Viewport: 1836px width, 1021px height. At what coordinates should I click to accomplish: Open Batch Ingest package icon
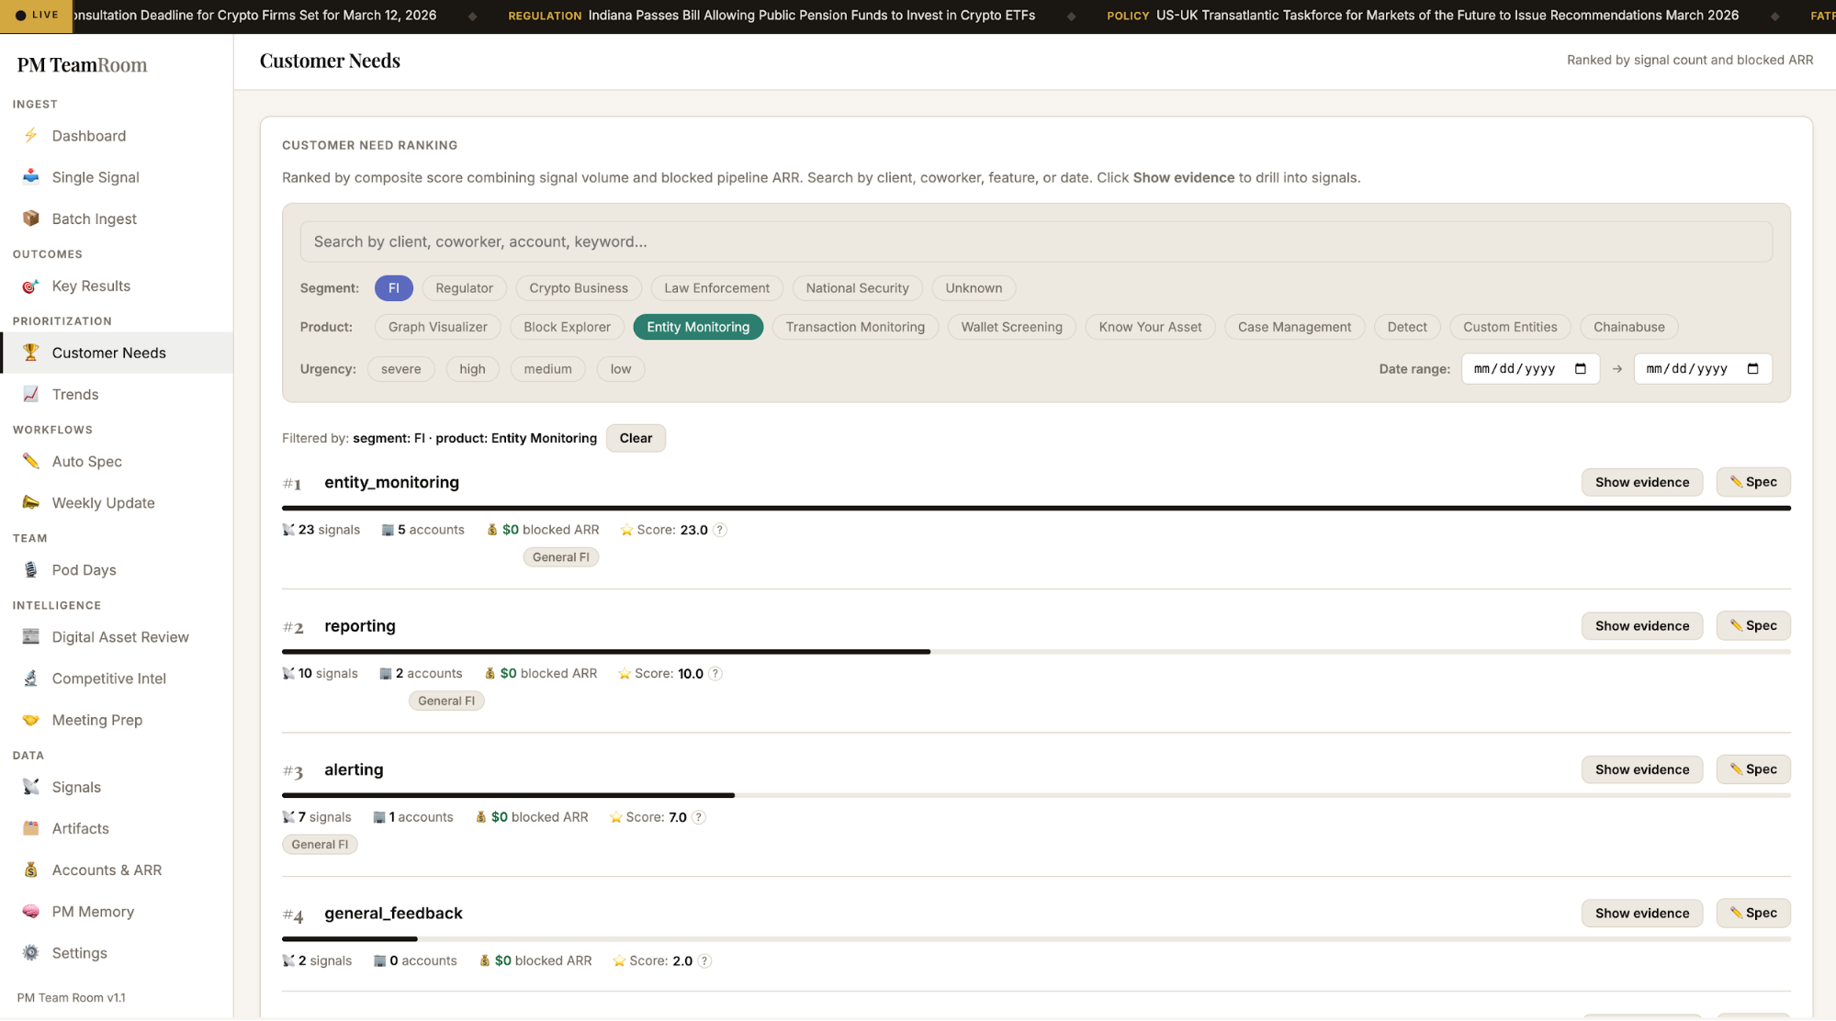point(30,219)
